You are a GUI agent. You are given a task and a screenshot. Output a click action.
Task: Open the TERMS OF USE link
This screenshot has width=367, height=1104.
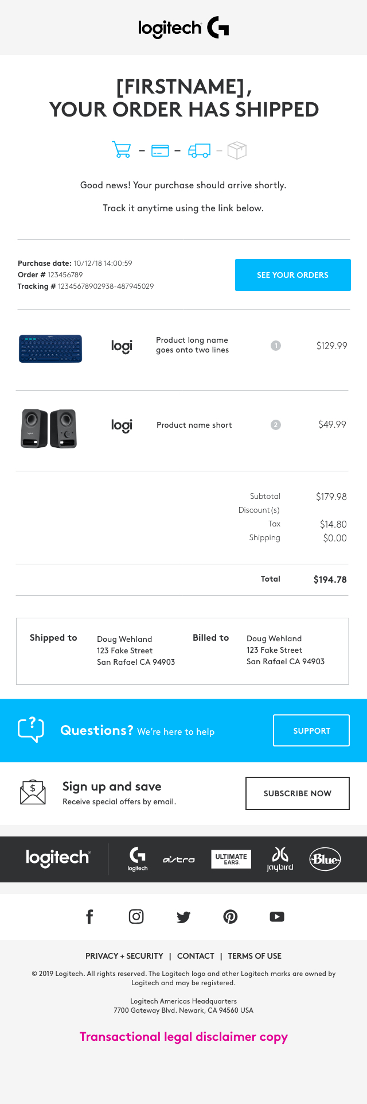point(255,956)
